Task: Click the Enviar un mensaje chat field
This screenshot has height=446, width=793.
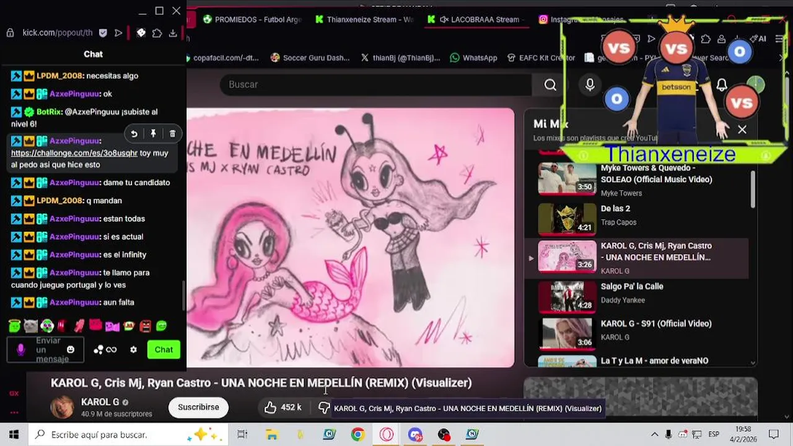Action: click(45, 350)
